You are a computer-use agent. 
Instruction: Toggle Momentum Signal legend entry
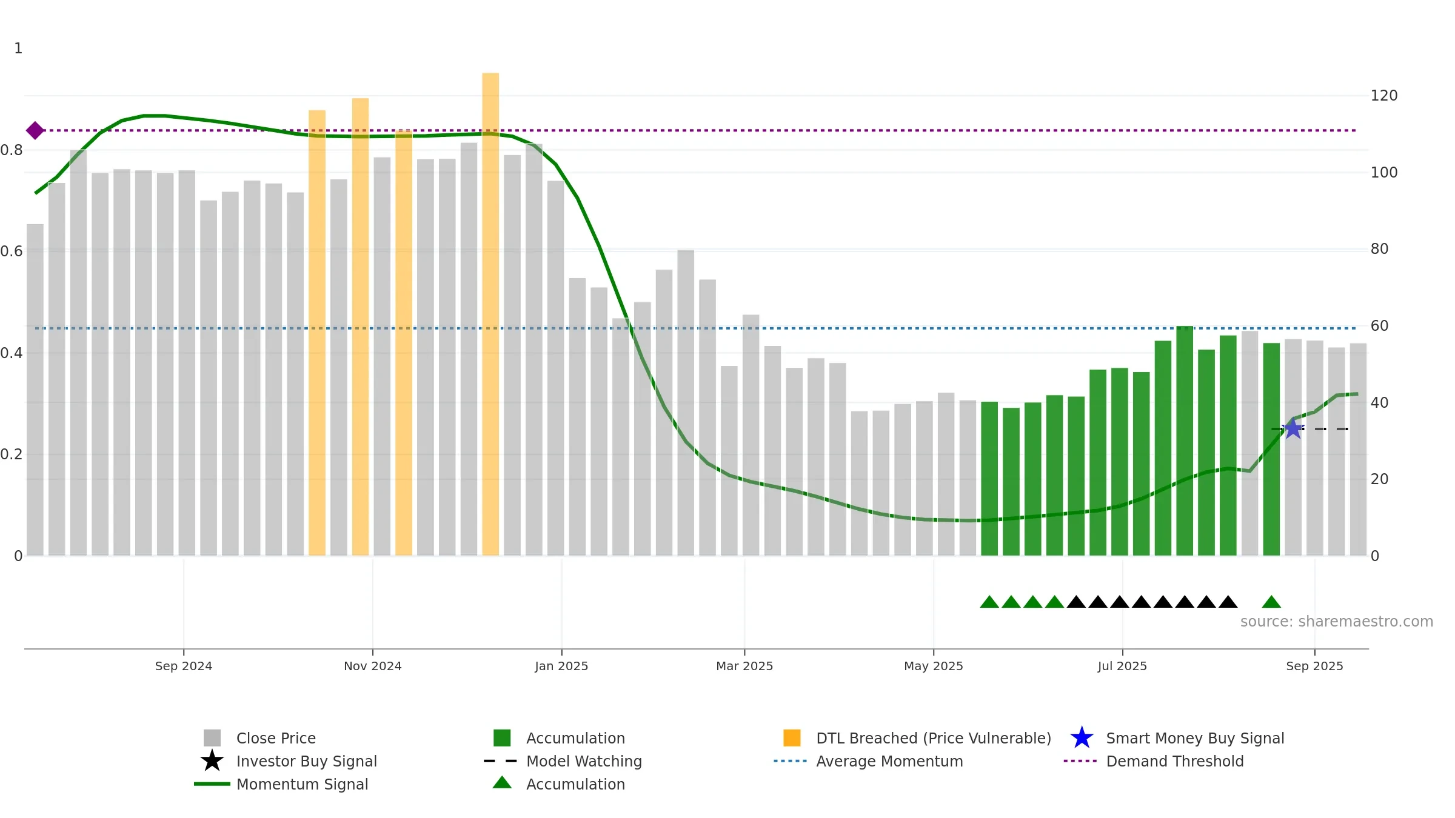coord(281,784)
